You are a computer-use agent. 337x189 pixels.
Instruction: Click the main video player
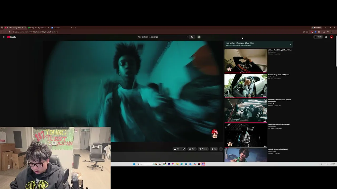(133, 91)
